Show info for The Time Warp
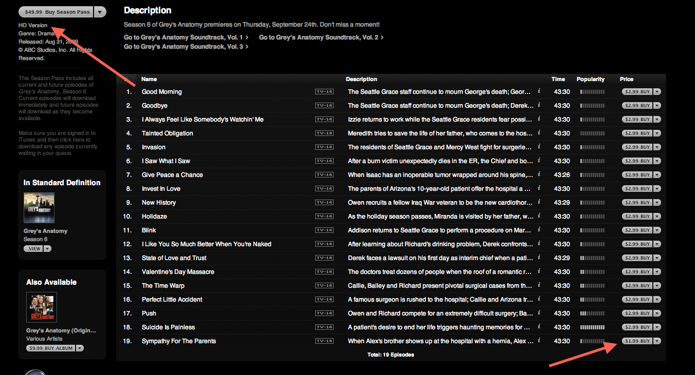 click(539, 285)
